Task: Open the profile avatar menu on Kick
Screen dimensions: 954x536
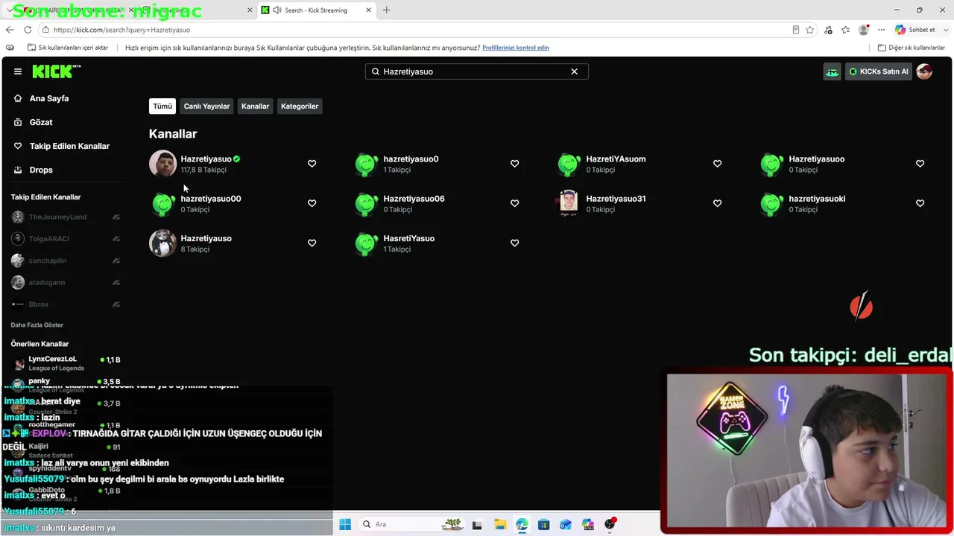Action: pyautogui.click(x=924, y=71)
